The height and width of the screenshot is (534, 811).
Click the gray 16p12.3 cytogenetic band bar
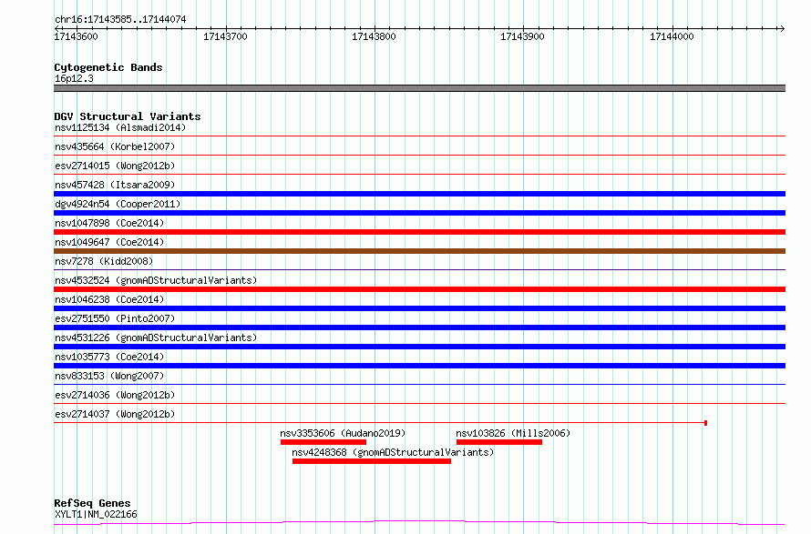(x=419, y=88)
